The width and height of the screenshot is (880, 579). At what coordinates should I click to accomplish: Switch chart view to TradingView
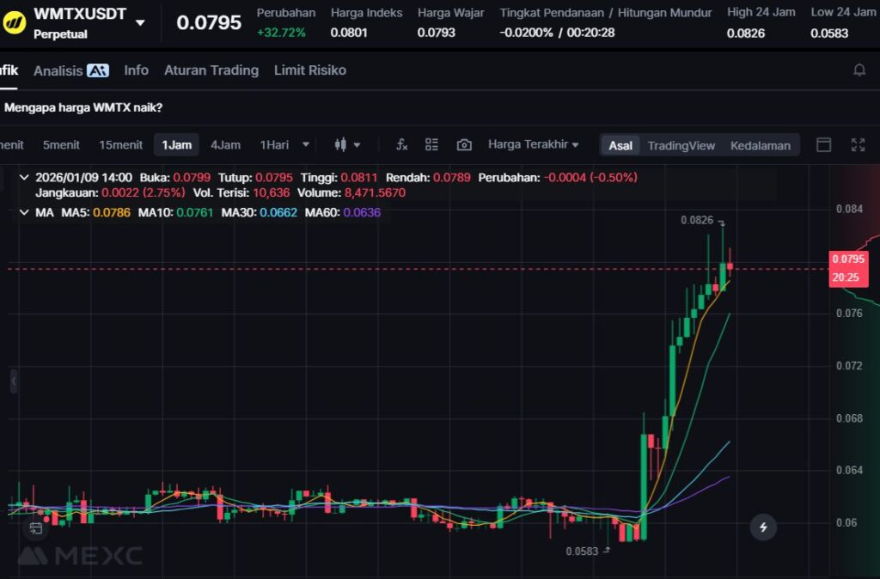tap(681, 145)
